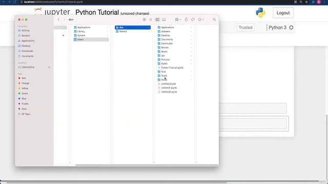Expand the chevron beside the datasets folder
This screenshot has width=328, height=184.
tap(191, 31)
